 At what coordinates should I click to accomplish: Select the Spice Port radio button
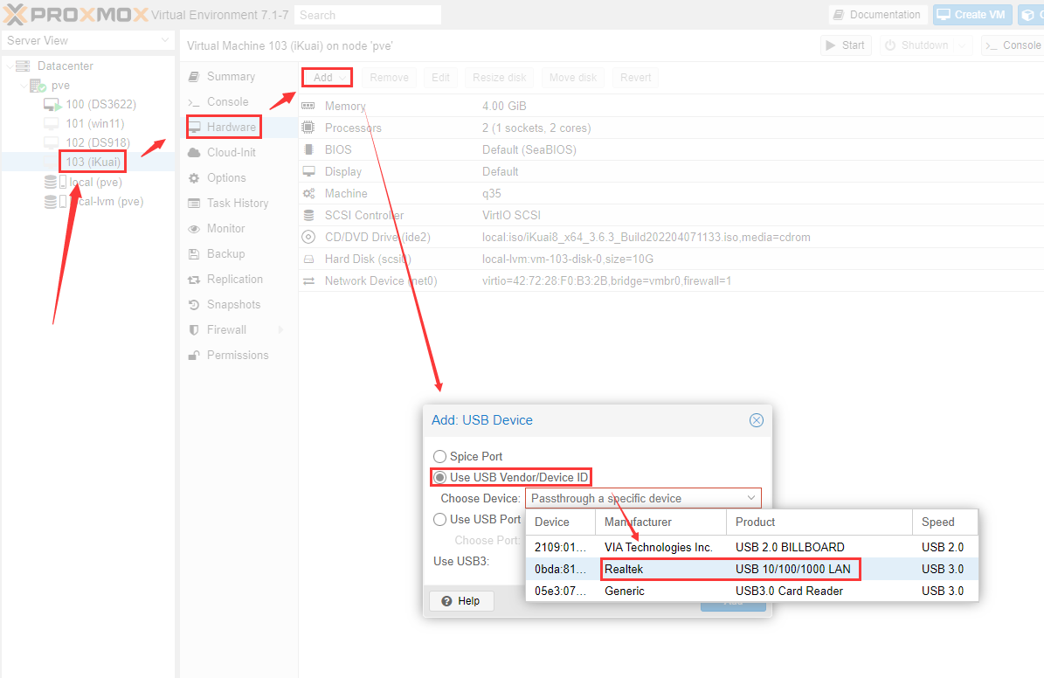439,456
